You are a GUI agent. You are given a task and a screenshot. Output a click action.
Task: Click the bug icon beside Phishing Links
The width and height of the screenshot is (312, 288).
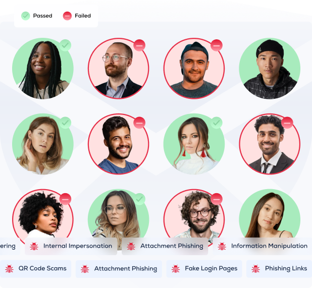[x=255, y=269]
